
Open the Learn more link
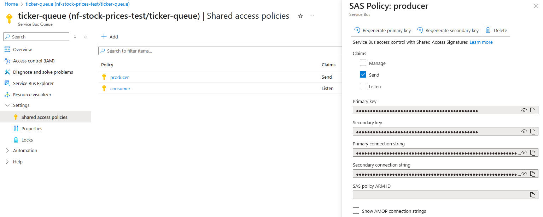481,42
